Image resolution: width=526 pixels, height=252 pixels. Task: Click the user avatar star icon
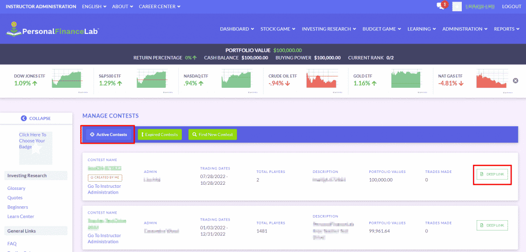click(456, 6)
